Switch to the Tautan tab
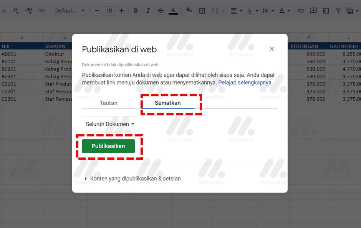This screenshot has height=228, width=361. click(109, 103)
